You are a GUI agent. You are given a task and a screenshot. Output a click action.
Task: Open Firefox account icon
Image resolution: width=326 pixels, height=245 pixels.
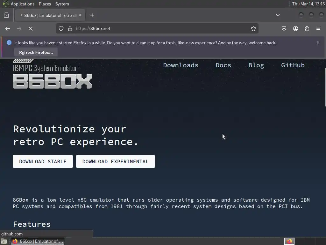coord(295,28)
